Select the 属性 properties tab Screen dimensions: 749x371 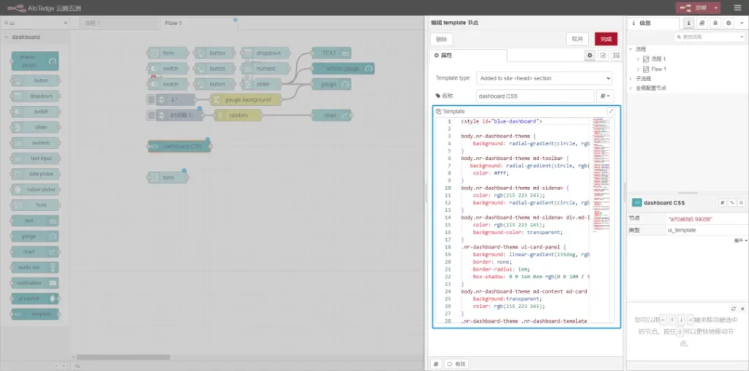444,56
